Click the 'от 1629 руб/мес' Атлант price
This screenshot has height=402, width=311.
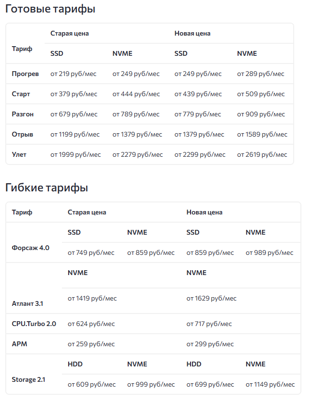pyautogui.click(x=211, y=299)
